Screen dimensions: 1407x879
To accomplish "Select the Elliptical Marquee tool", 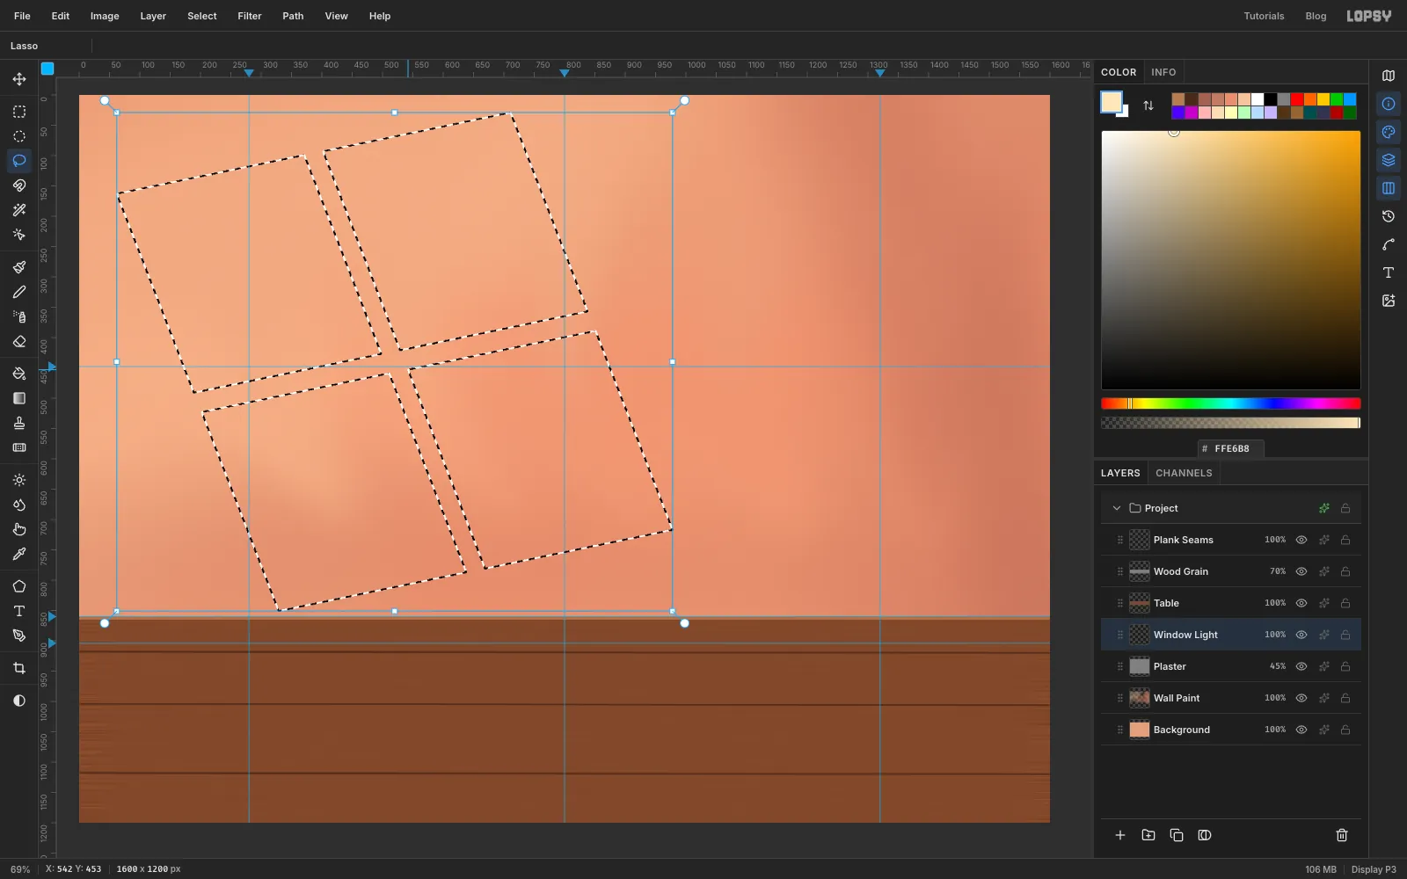I will coord(19,136).
